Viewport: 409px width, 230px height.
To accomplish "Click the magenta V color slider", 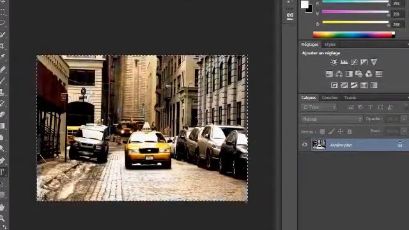I will pos(355,12).
